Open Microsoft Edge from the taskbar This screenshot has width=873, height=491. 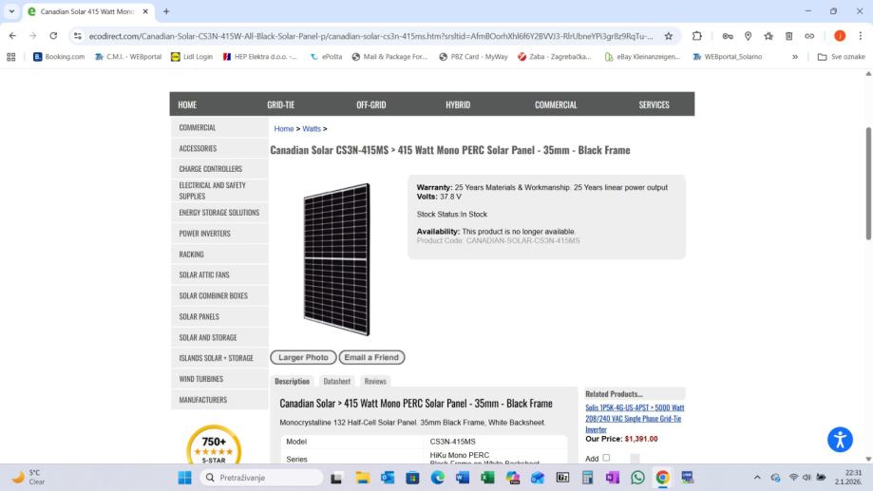pos(438,478)
